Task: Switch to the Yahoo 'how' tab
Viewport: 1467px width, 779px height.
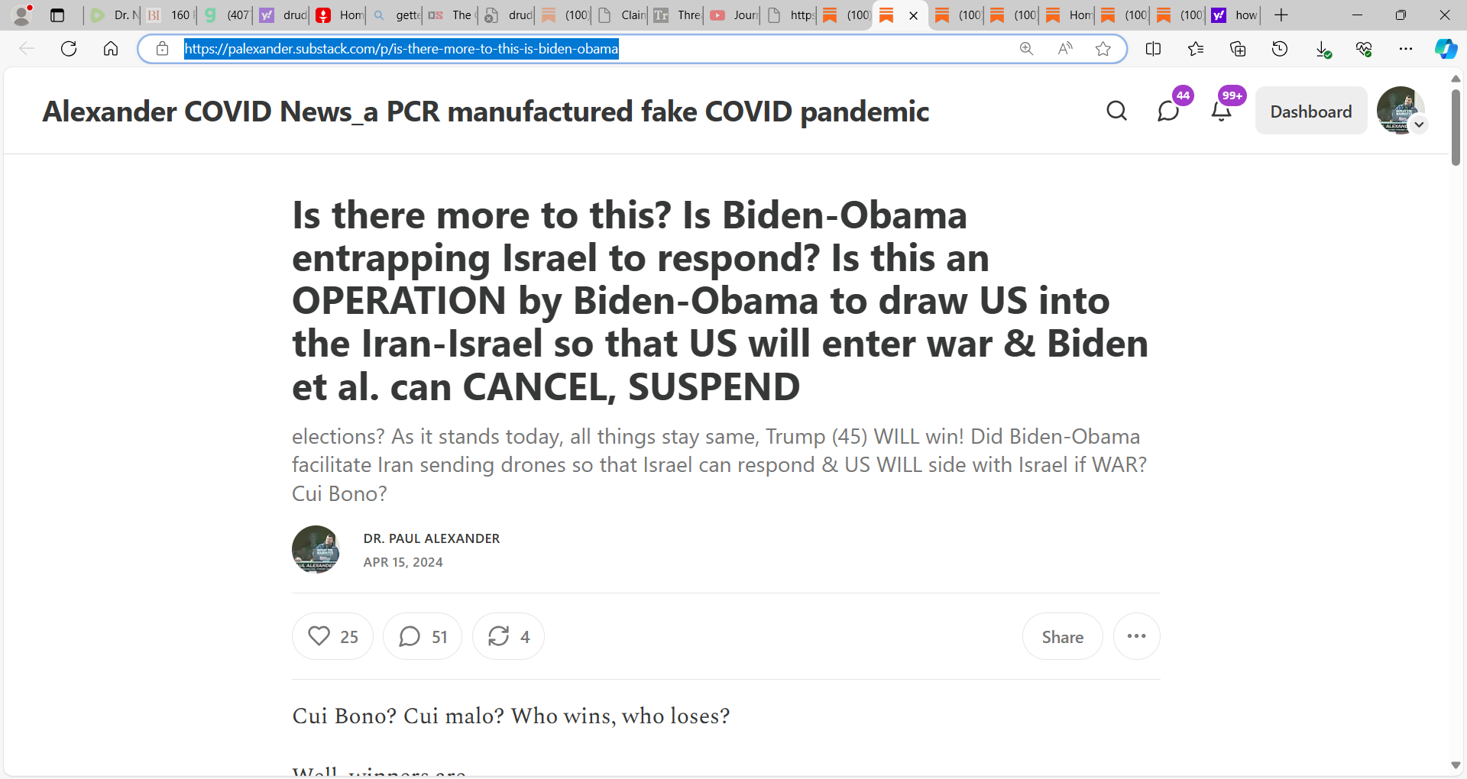Action: coord(1235,15)
